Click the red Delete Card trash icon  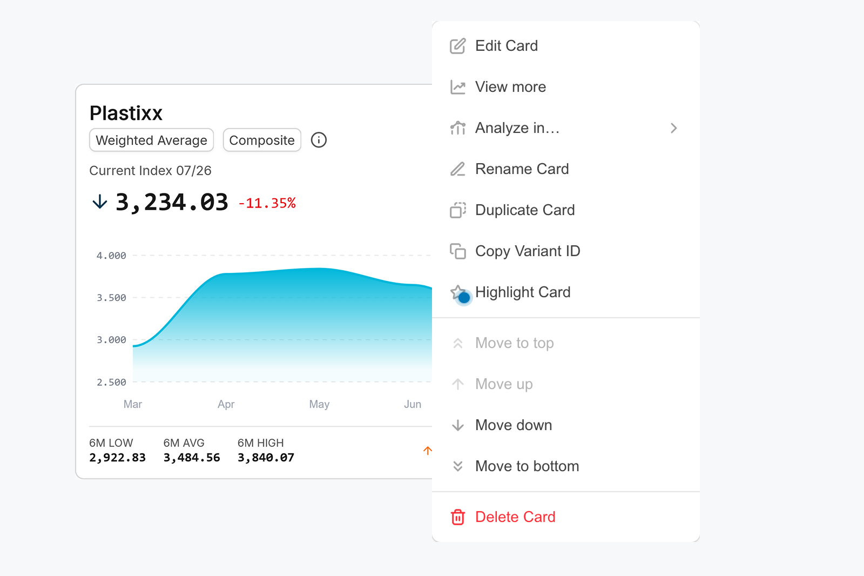coord(458,517)
